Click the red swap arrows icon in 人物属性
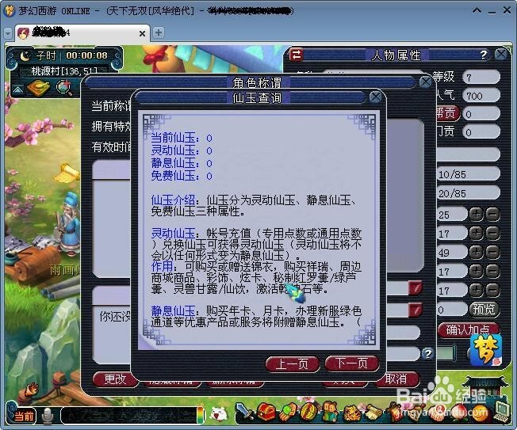Viewport: 517px width, 430px height. 296,55
